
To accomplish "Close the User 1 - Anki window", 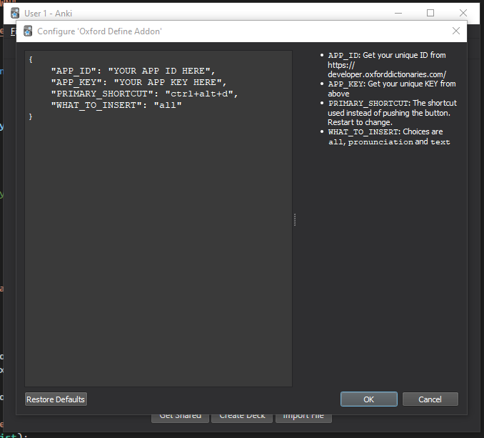I will coord(463,13).
